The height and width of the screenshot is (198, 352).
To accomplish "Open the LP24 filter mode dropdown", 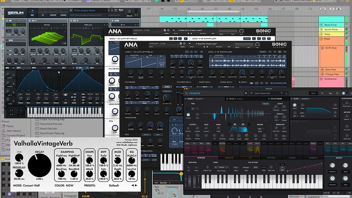I will 303,113.
